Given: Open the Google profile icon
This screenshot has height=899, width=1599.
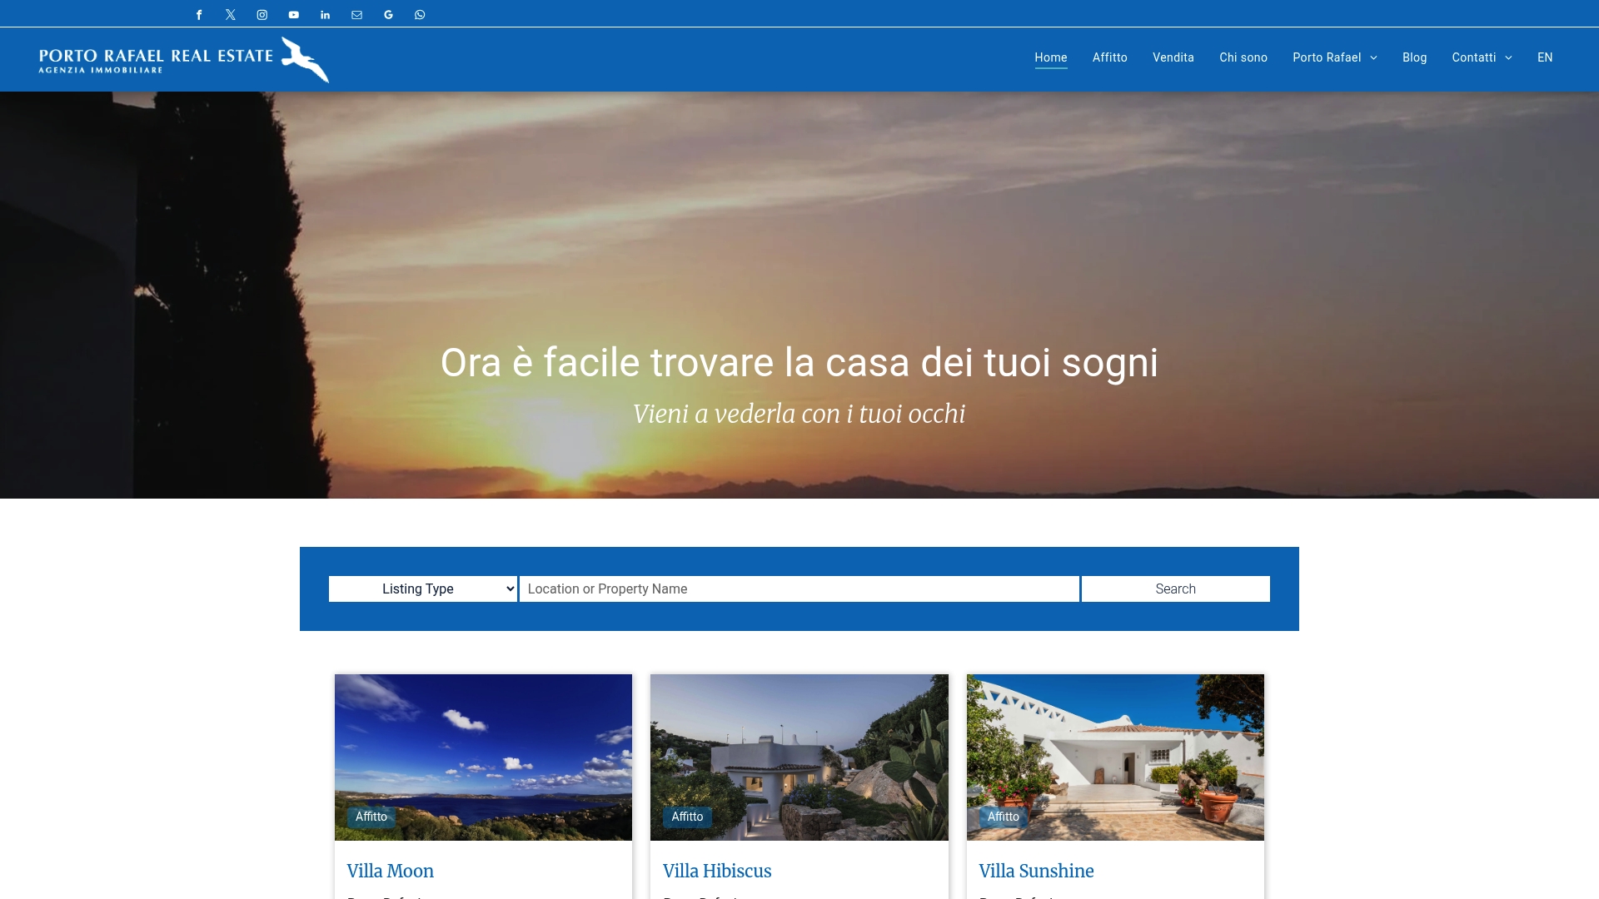Looking at the screenshot, I should (x=388, y=14).
